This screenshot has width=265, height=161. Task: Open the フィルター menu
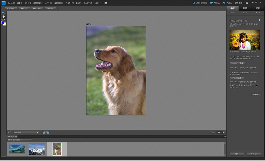click(69, 3)
